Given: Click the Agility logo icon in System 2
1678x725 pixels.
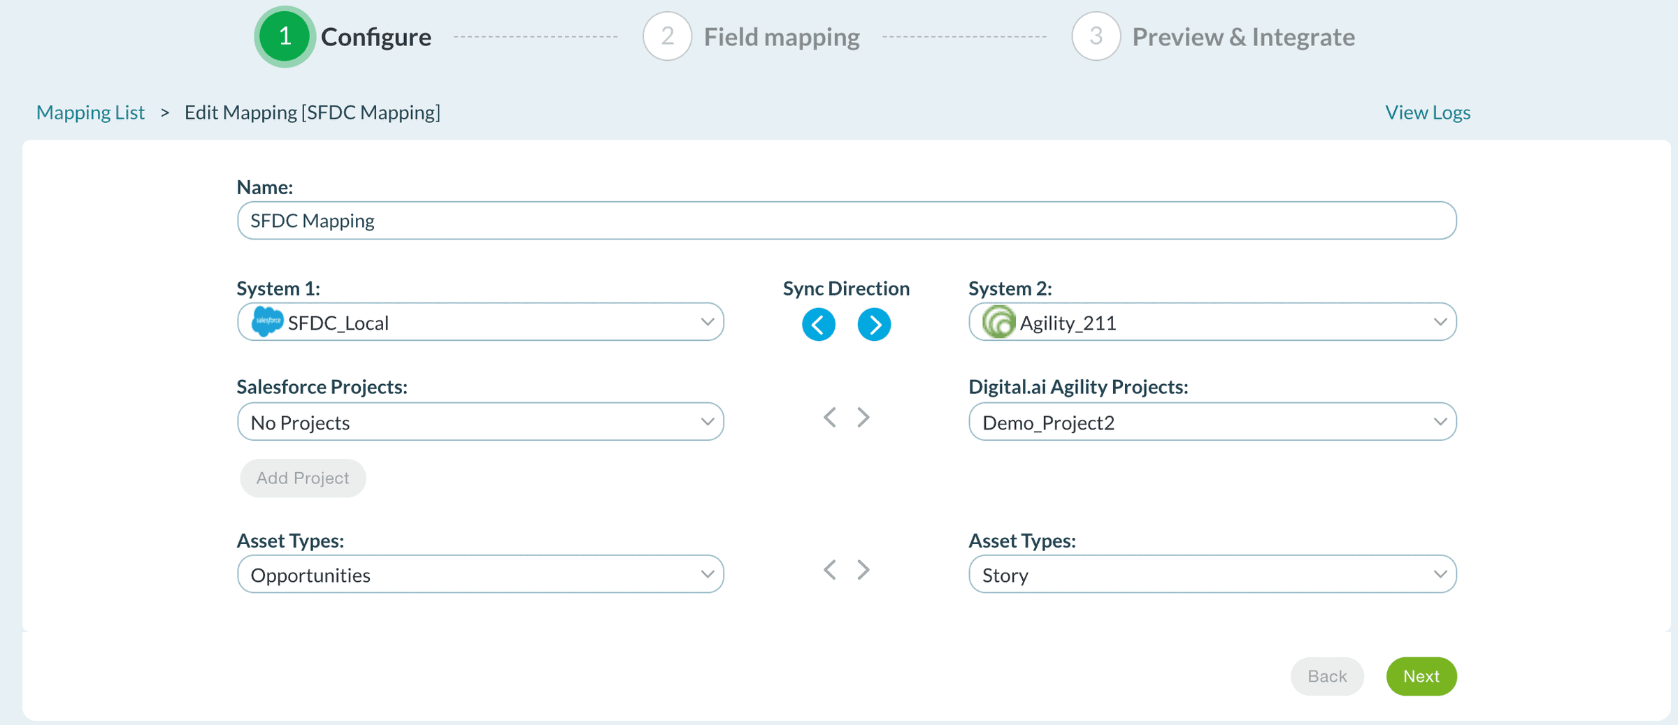Looking at the screenshot, I should (998, 322).
